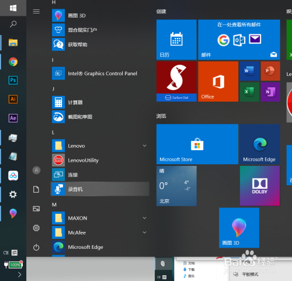The height and width of the screenshot is (281, 292).
Task: Show hidden tray icons chevron
Action: click(x=19, y=275)
